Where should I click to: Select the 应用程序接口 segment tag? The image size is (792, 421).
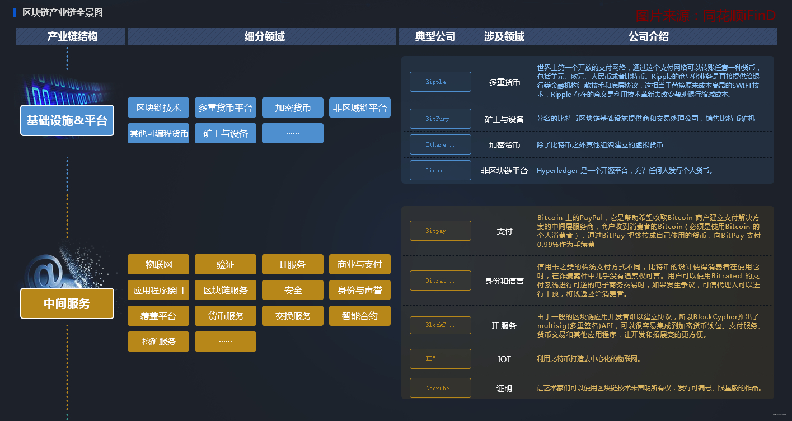coord(158,290)
